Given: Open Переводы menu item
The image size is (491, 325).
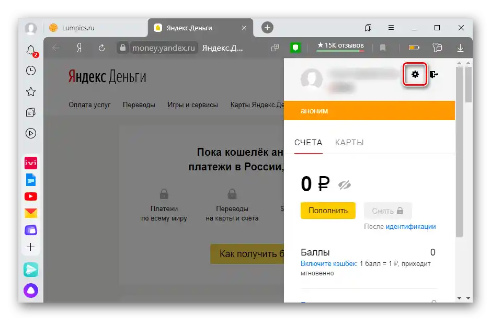Looking at the screenshot, I should point(139,105).
